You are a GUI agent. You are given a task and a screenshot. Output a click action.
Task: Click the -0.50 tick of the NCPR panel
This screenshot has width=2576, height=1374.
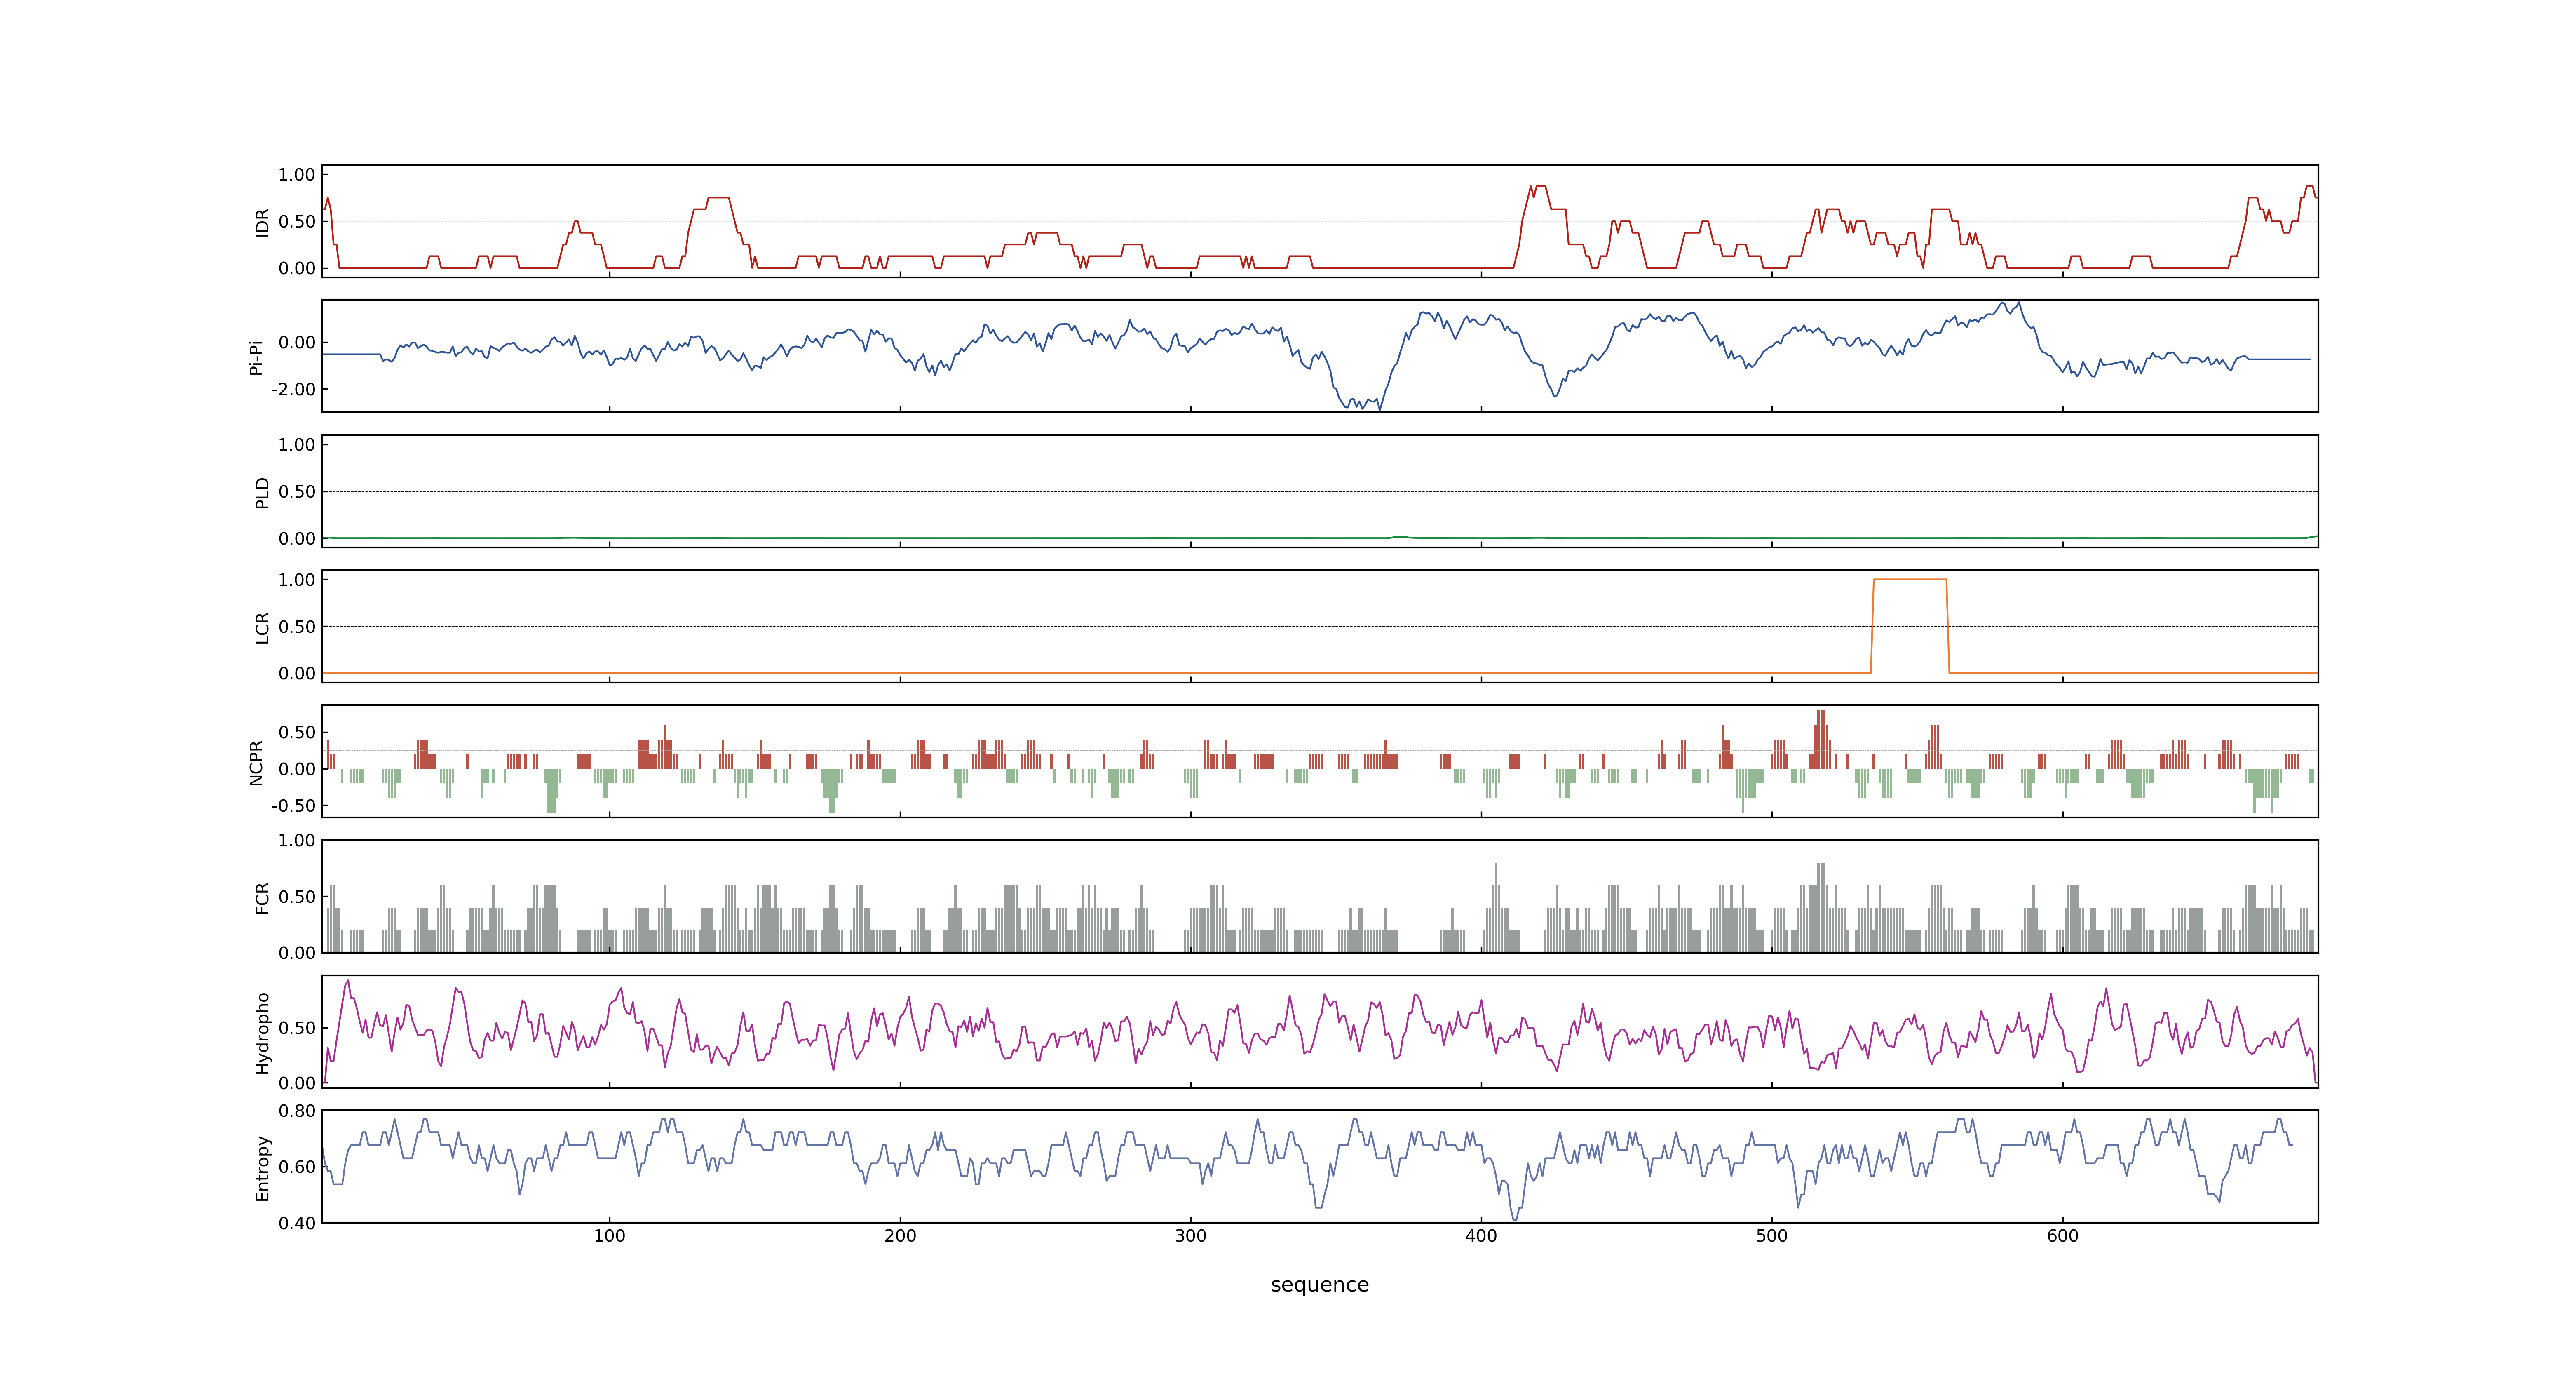(x=293, y=806)
